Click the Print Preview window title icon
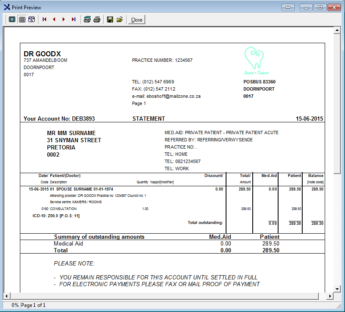345x312 pixels. pos(6,7)
